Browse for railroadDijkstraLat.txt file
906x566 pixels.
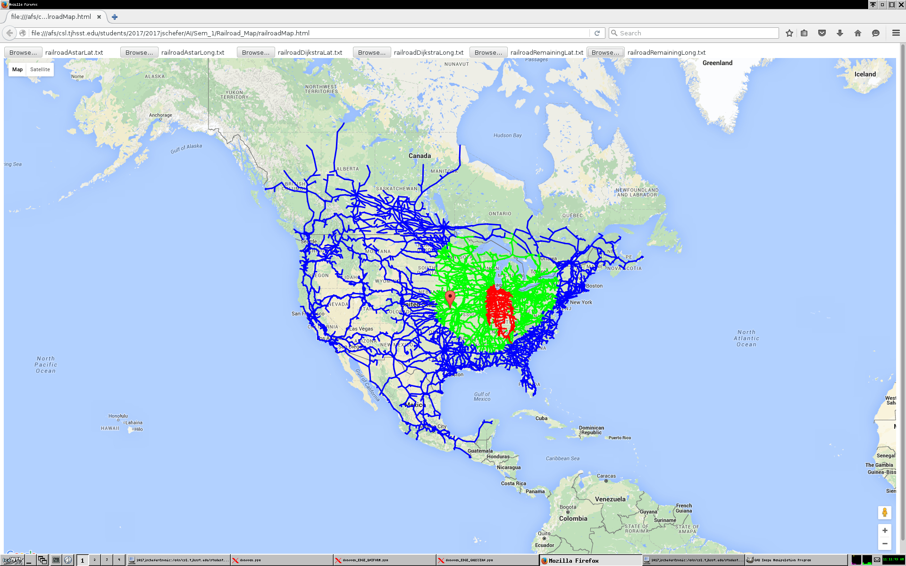click(256, 52)
